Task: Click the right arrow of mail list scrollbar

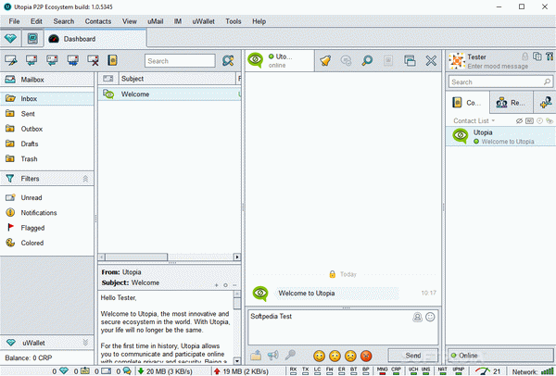Action: click(237, 257)
